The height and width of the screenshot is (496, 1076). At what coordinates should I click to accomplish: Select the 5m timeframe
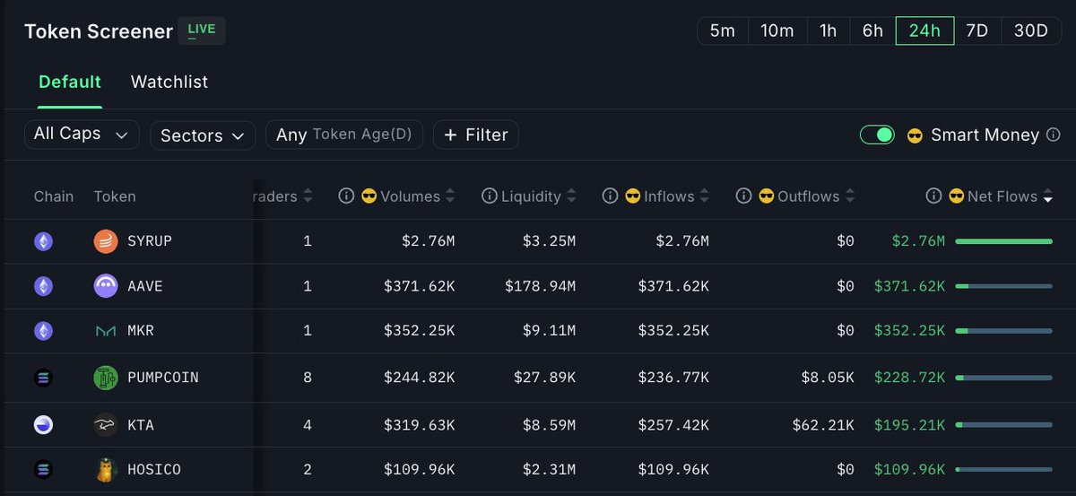pyautogui.click(x=722, y=30)
